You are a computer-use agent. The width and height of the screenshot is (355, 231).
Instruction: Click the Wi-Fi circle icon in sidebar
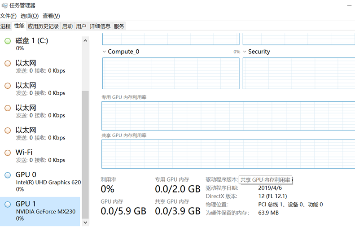point(8,153)
